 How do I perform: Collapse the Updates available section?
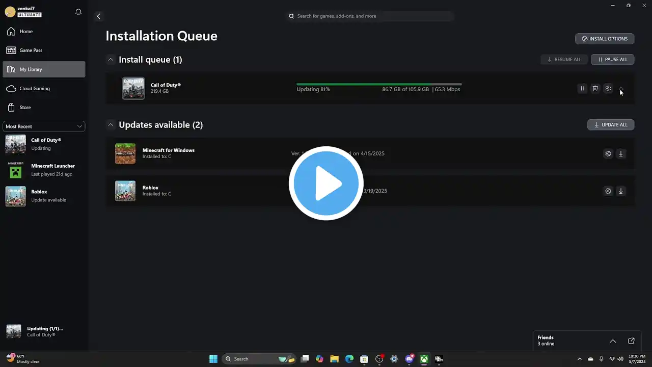(x=111, y=125)
